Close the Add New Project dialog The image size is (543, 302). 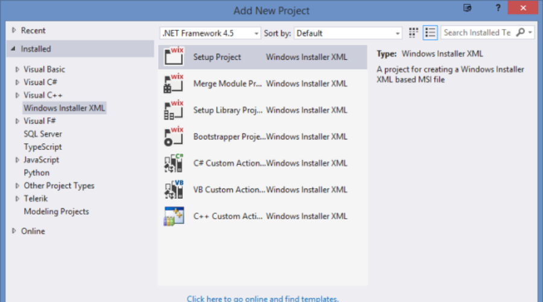tap(523, 8)
